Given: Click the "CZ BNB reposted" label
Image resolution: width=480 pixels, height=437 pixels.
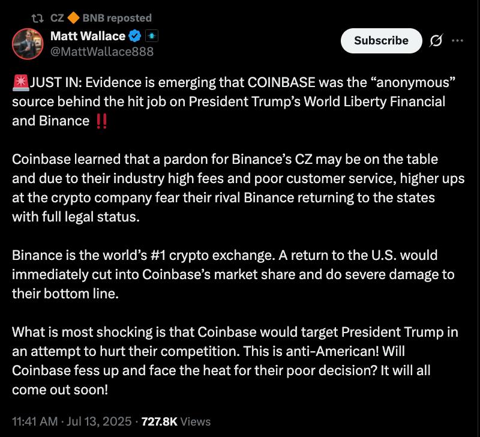Looking at the screenshot, I should point(101,18).
